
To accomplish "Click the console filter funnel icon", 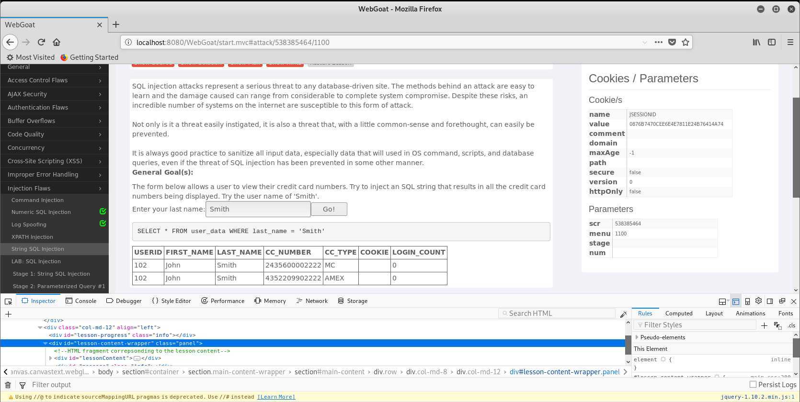I will pyautogui.click(x=23, y=385).
